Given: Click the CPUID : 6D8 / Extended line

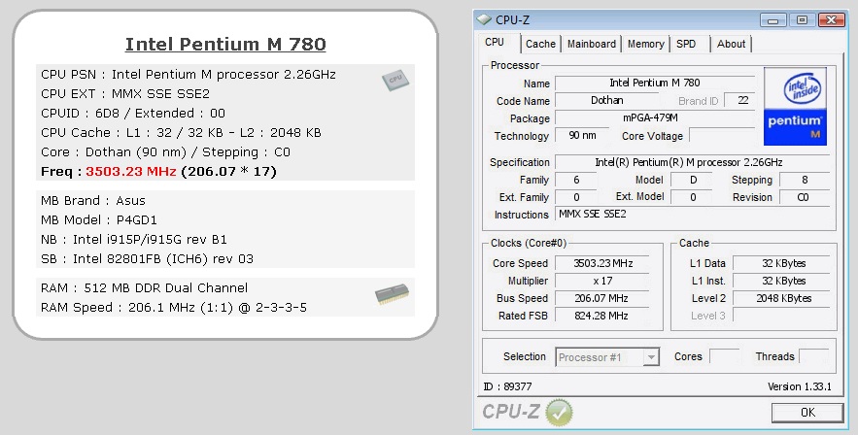Looking at the screenshot, I should point(133,114).
